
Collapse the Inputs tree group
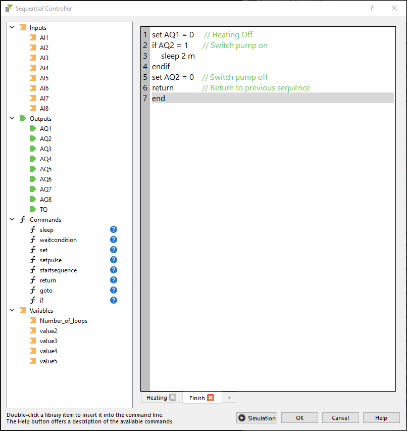pos(12,28)
